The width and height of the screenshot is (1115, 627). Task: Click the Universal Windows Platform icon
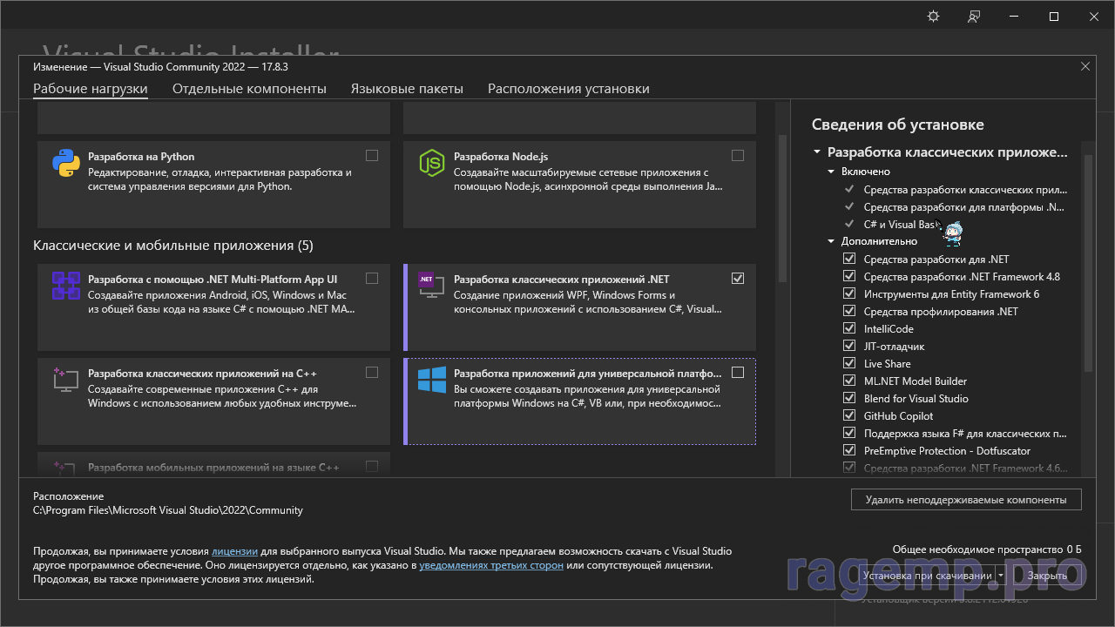432,379
